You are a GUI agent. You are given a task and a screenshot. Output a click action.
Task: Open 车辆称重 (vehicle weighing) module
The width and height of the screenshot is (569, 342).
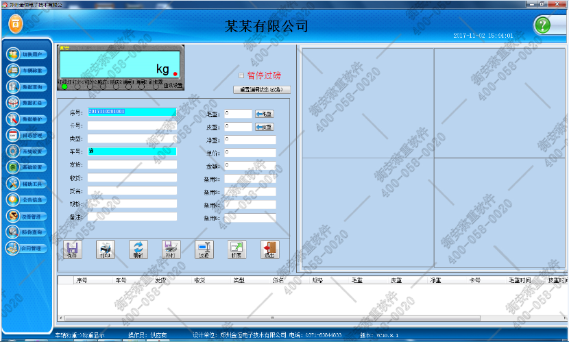tap(27, 71)
